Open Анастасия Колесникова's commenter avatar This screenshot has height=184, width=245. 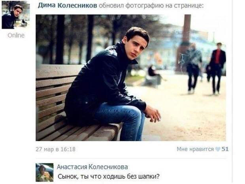tap(45, 173)
